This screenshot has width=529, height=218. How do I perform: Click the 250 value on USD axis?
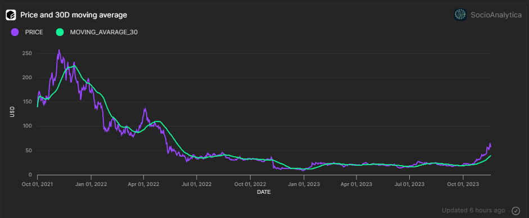28,53
